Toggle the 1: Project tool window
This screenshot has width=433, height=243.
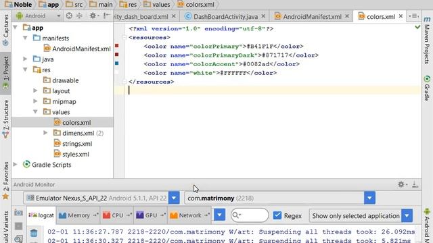tap(5, 73)
